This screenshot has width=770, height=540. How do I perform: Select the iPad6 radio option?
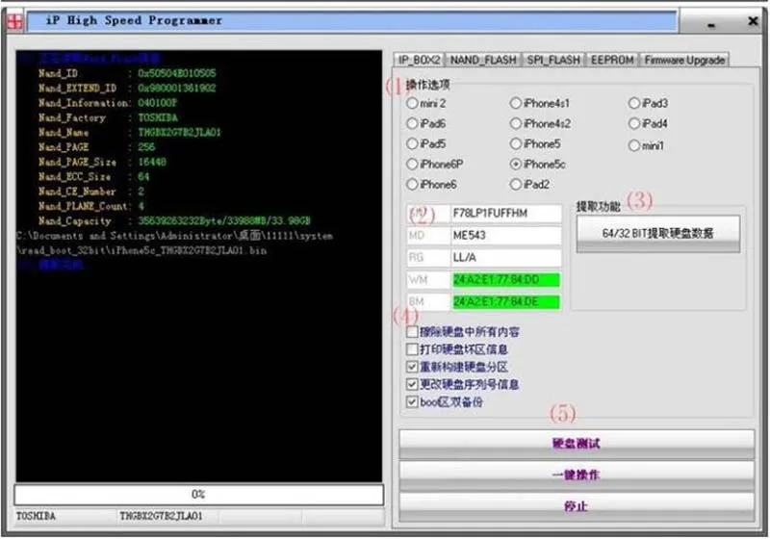click(426, 124)
